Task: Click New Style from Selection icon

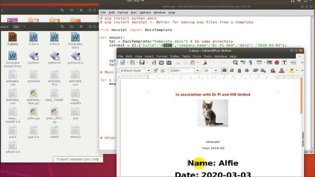Action: (163, 70)
